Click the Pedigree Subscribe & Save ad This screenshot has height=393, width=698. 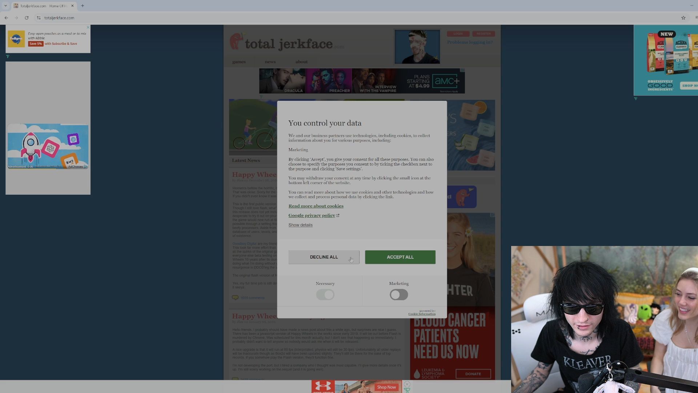(48, 39)
